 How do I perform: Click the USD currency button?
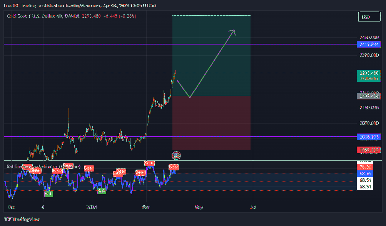tap(369, 17)
